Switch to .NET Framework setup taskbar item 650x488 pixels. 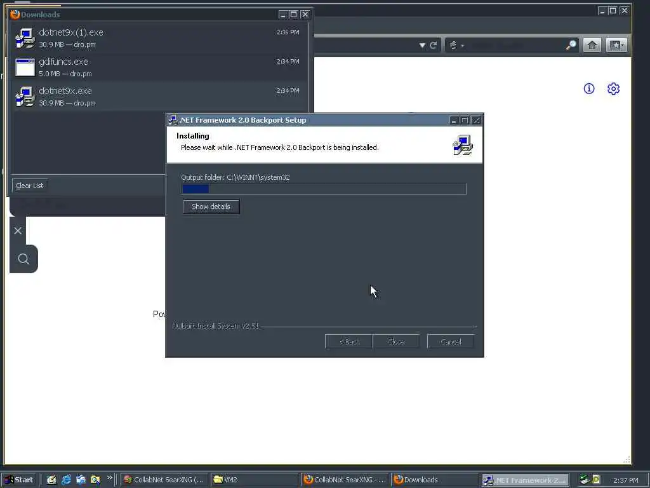click(x=525, y=480)
